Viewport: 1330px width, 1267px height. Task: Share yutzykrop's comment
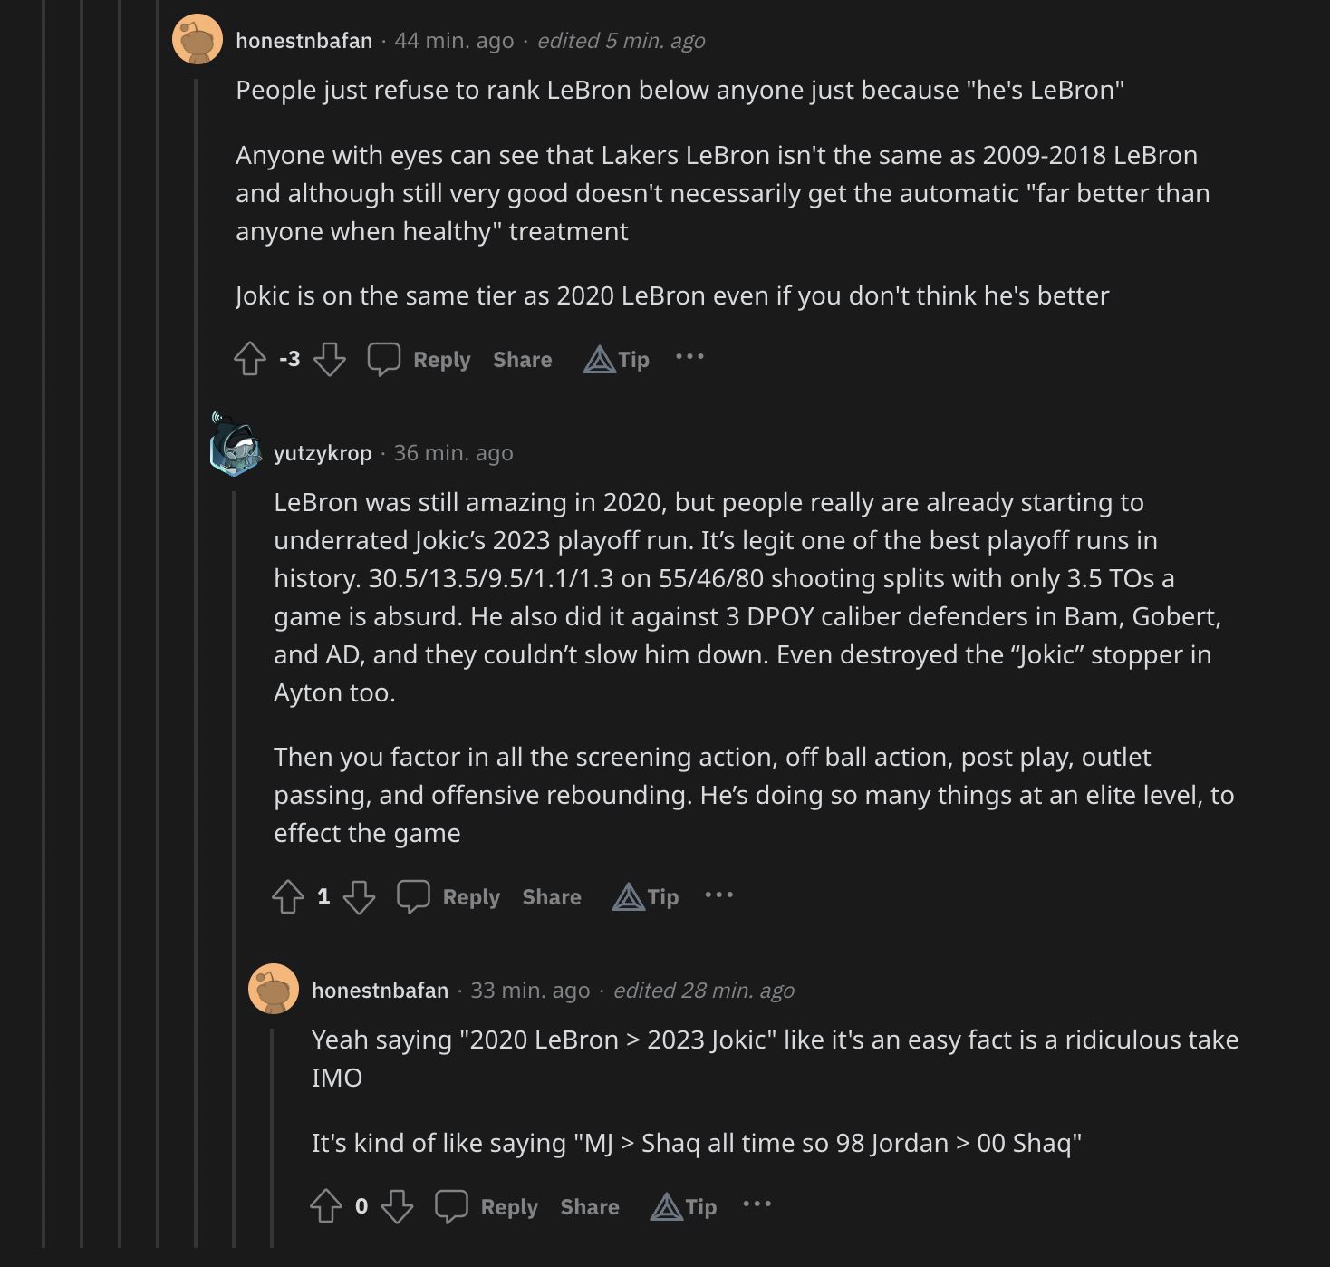551,897
